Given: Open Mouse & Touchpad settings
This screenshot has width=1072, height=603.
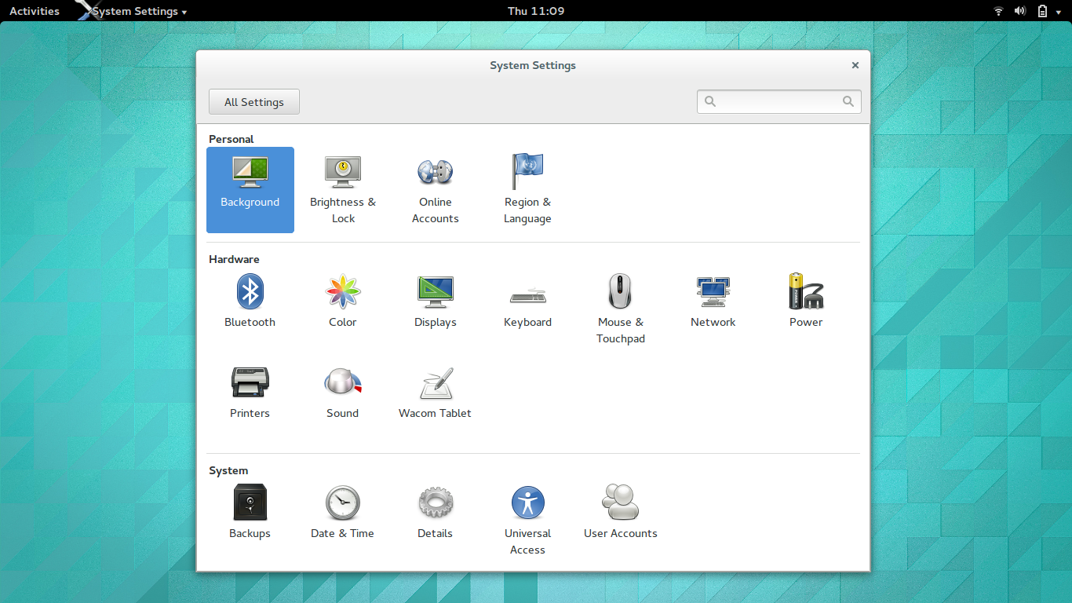Looking at the screenshot, I should 620,308.
